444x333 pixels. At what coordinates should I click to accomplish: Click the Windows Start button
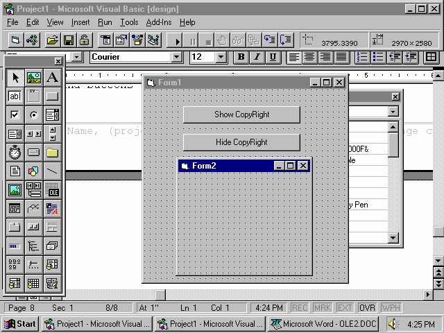coord(20,324)
